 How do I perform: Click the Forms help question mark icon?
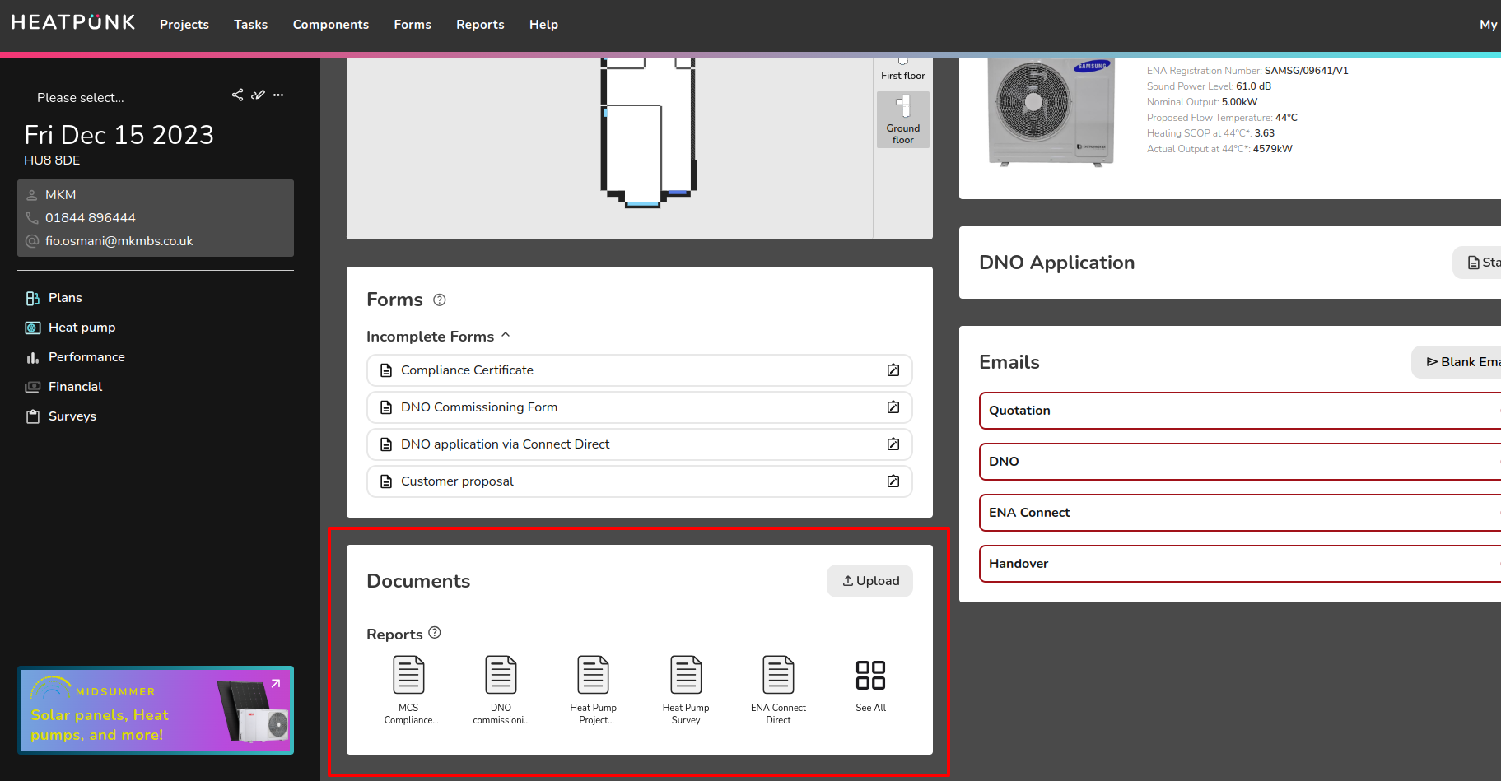click(x=440, y=300)
